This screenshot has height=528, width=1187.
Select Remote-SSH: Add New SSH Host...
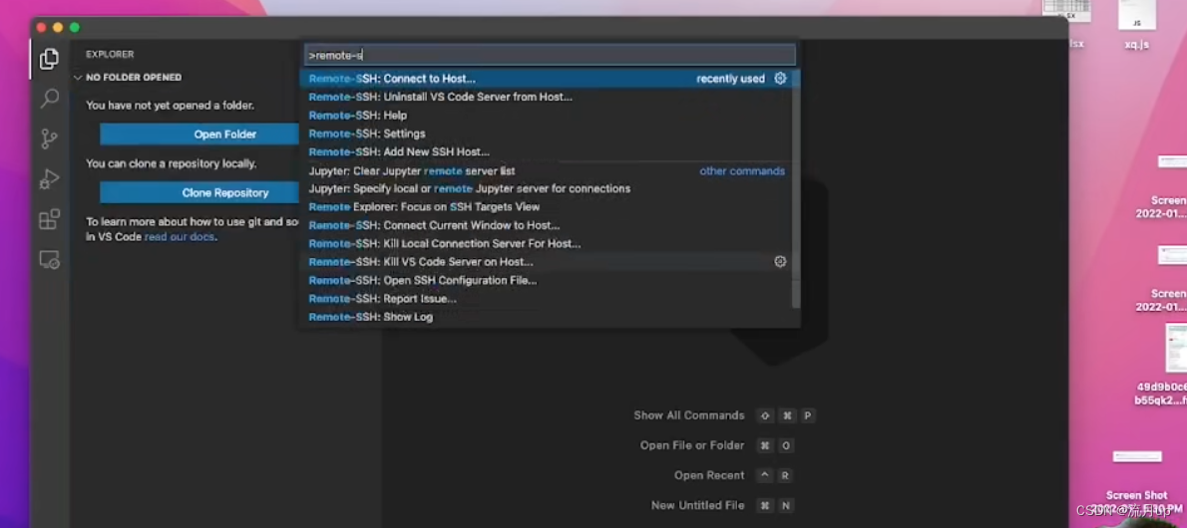546,152
